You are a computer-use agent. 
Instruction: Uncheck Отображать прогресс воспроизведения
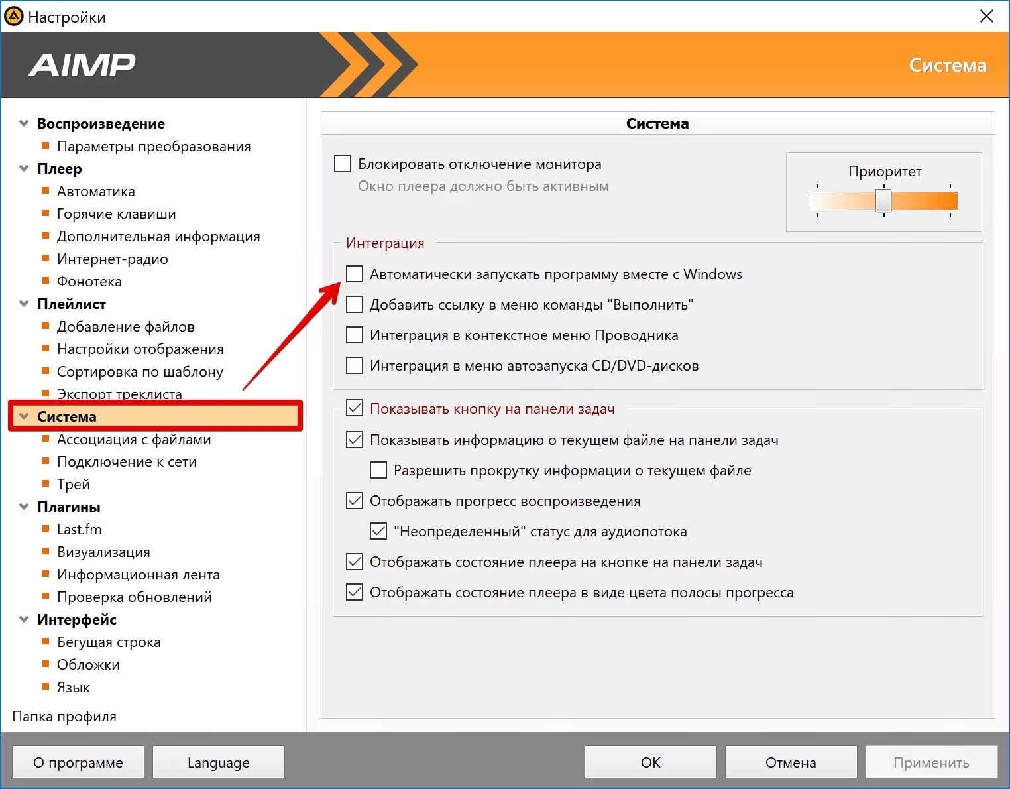(x=355, y=501)
